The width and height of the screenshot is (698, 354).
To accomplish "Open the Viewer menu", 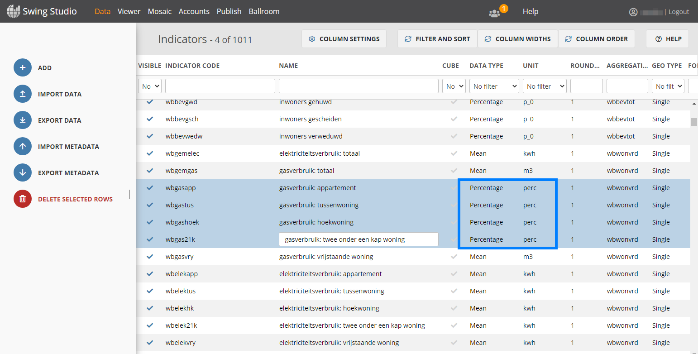I will click(129, 11).
